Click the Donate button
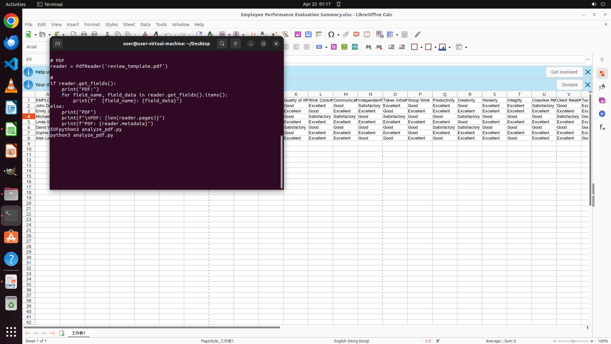 tap(569, 85)
